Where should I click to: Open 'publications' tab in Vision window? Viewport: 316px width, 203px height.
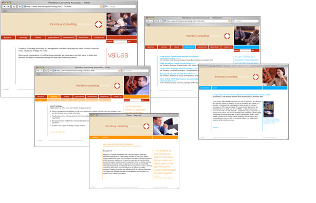point(80,97)
